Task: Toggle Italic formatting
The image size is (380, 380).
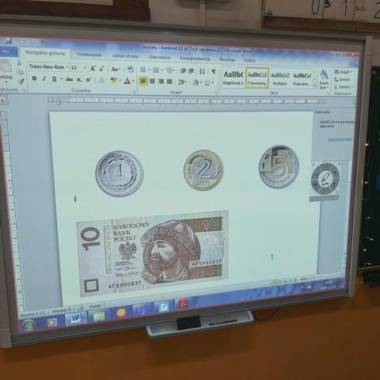Action: pos(44,79)
